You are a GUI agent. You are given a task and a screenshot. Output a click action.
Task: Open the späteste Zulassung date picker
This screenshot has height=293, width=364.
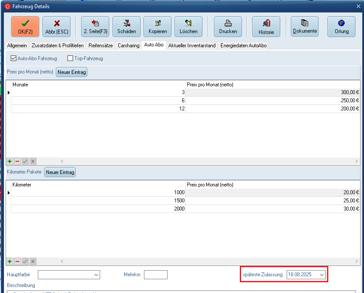[x=321, y=275]
